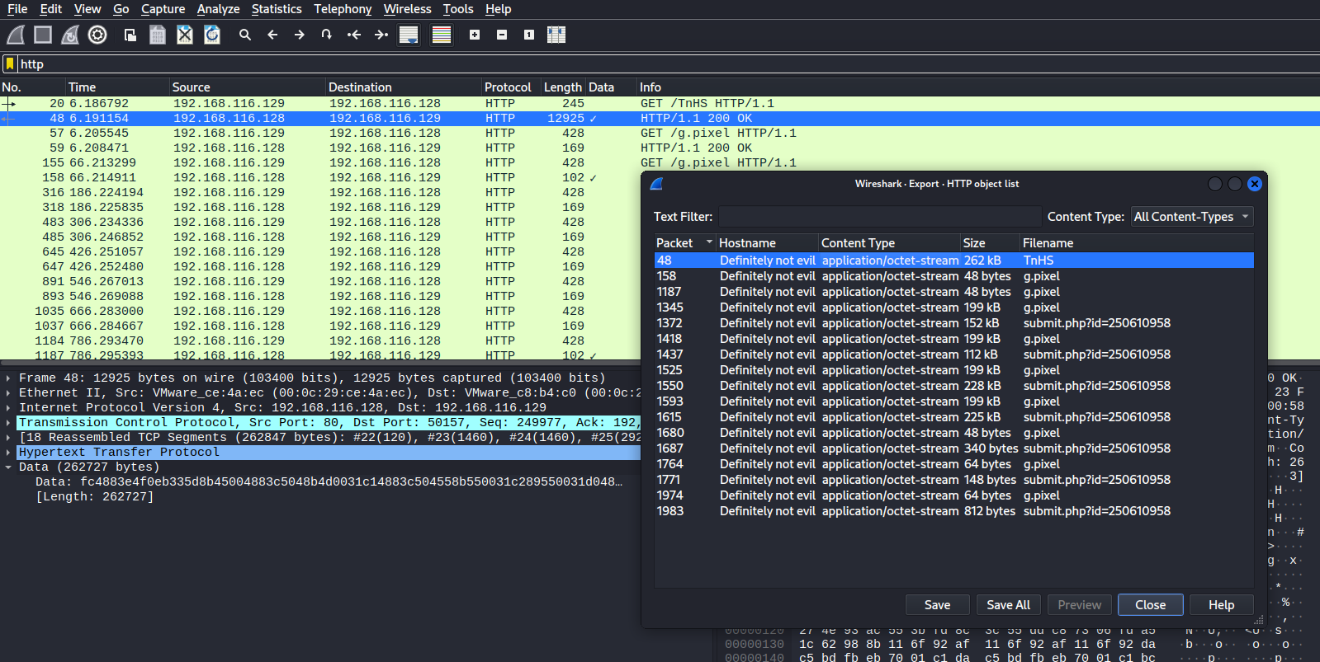Viewport: 1320px width, 662px height.
Task: Open capture options gear icon
Action: [x=97, y=35]
